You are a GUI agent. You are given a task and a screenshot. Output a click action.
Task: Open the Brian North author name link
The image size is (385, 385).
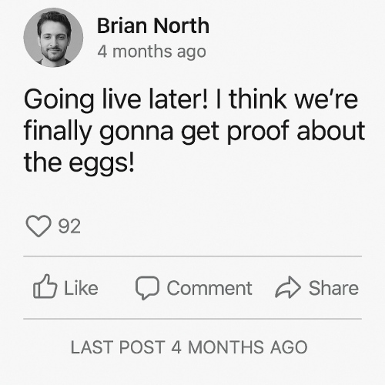153,25
